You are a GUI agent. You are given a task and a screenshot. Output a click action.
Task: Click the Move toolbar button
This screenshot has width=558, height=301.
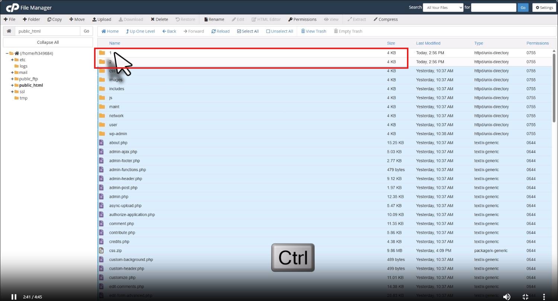click(77, 19)
